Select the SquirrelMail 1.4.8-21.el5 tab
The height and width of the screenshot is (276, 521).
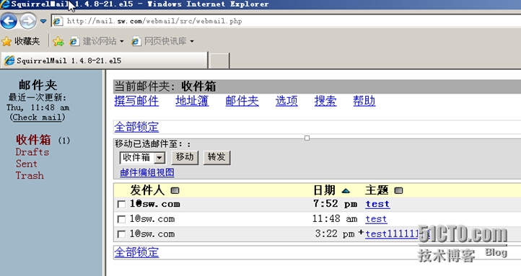(x=105, y=61)
